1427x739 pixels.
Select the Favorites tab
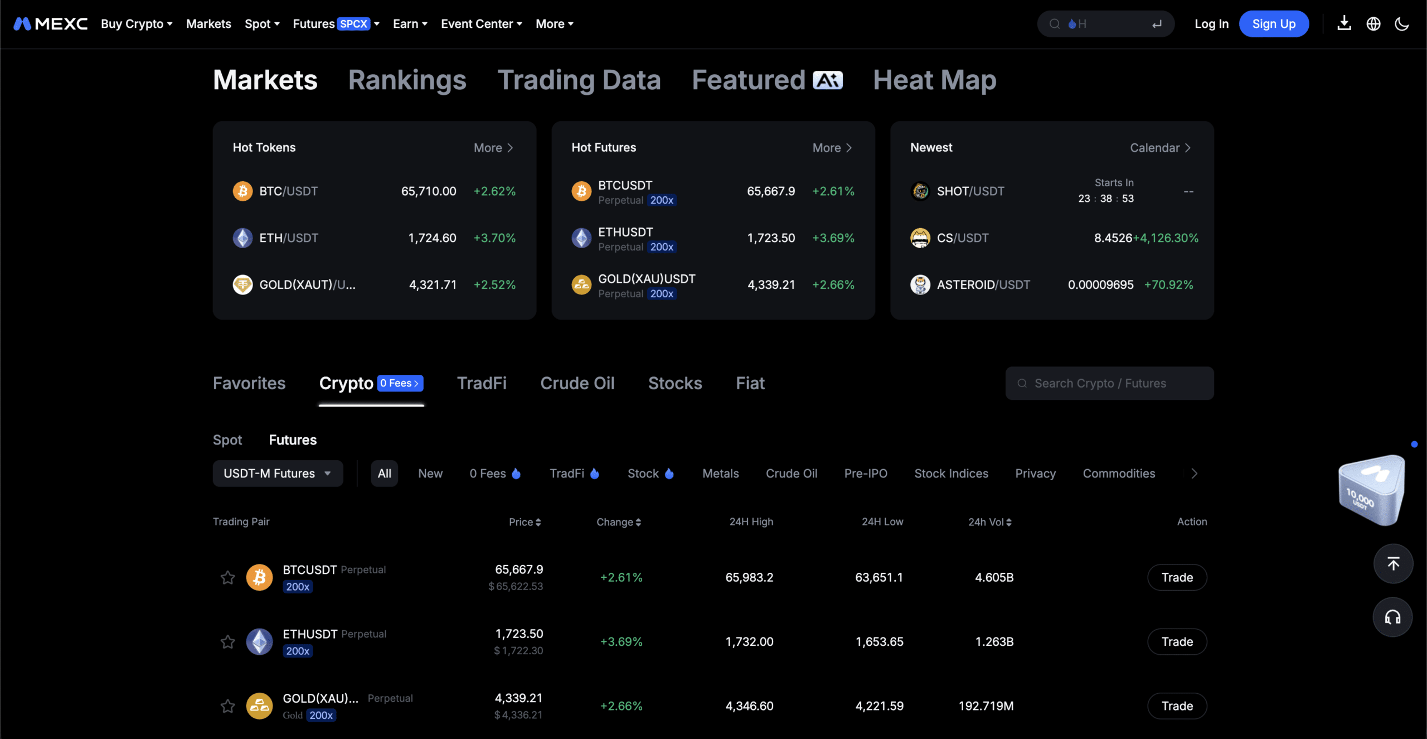pyautogui.click(x=249, y=383)
